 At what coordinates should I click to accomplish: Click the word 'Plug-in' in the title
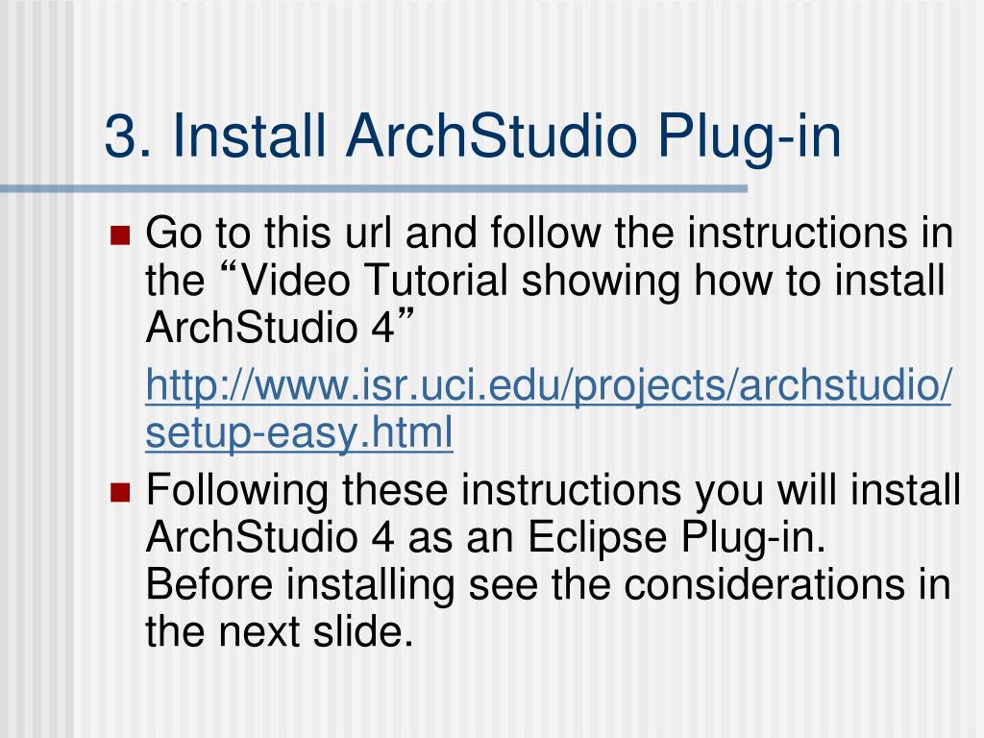(x=750, y=138)
